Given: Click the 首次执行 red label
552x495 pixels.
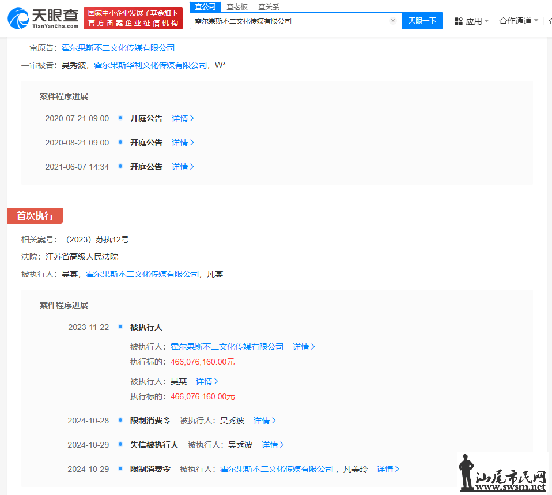Looking at the screenshot, I should tap(35, 216).
